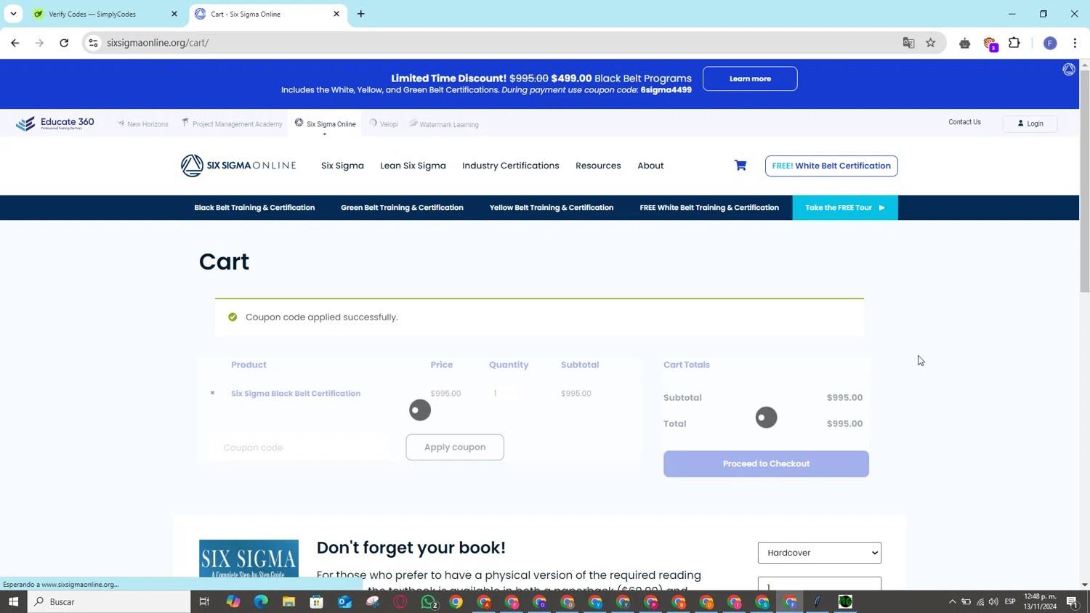Open the About menu
1090x613 pixels.
tap(650, 166)
